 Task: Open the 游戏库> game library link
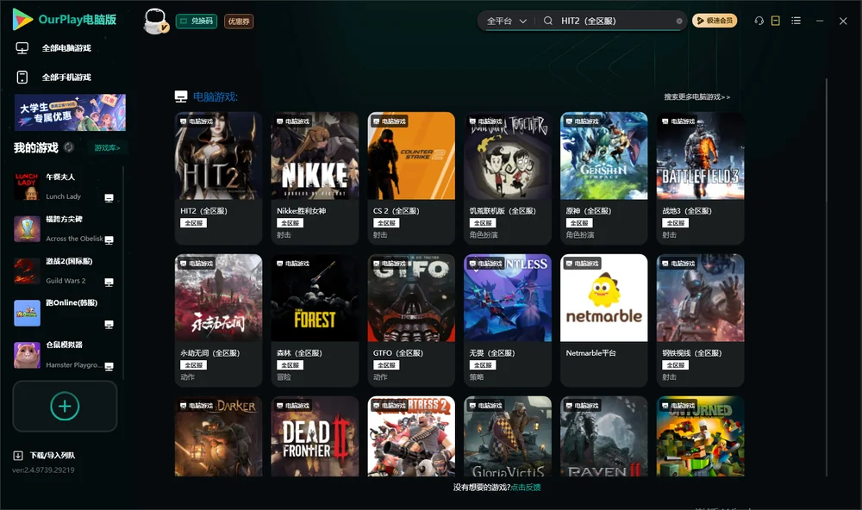tap(107, 148)
